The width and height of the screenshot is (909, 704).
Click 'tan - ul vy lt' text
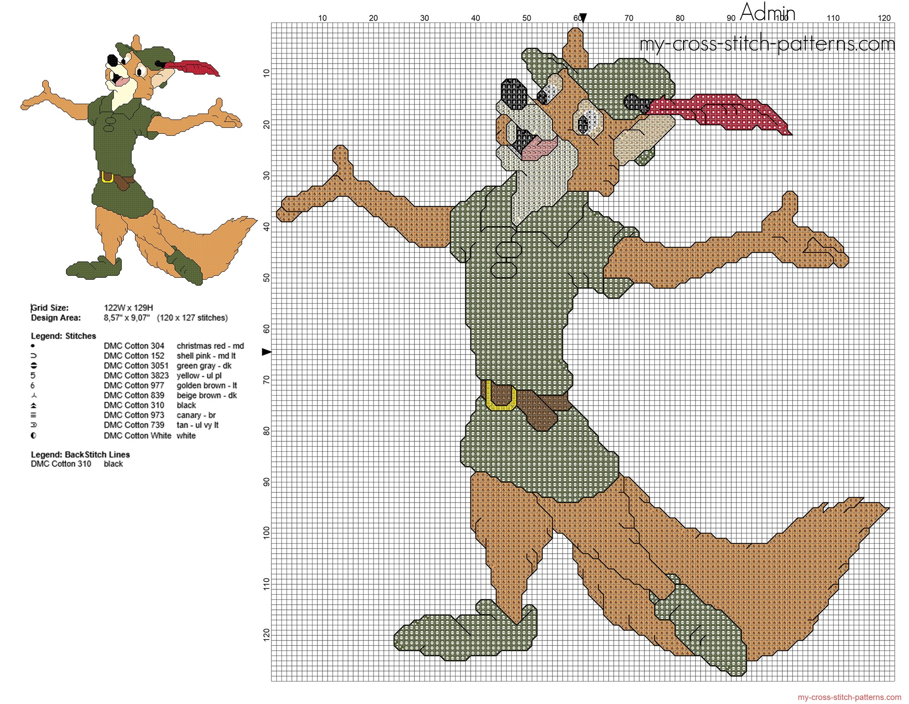coord(197,425)
